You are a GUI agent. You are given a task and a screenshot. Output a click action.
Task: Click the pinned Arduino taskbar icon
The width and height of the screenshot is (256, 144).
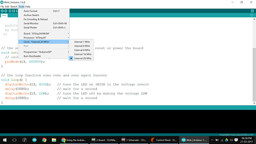(x=35, y=140)
